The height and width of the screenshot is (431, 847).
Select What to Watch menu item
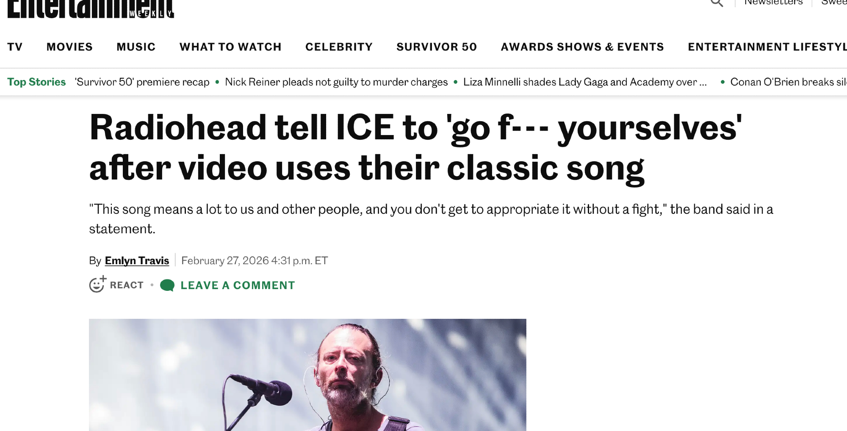click(230, 47)
